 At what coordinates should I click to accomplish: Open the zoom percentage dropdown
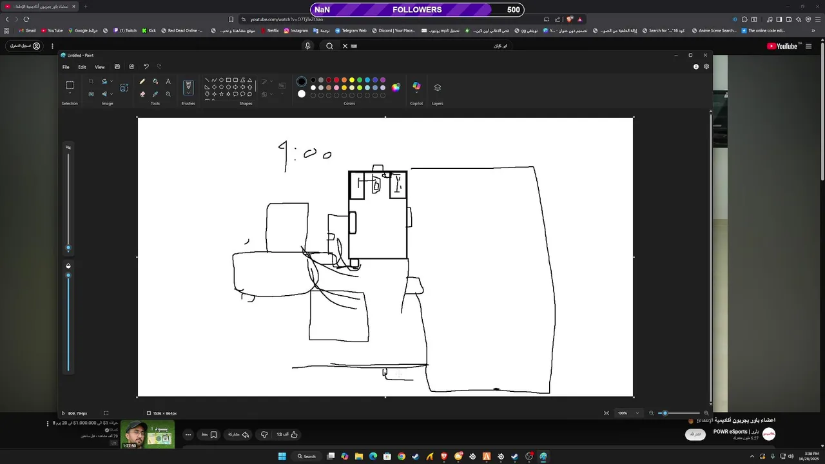point(637,413)
